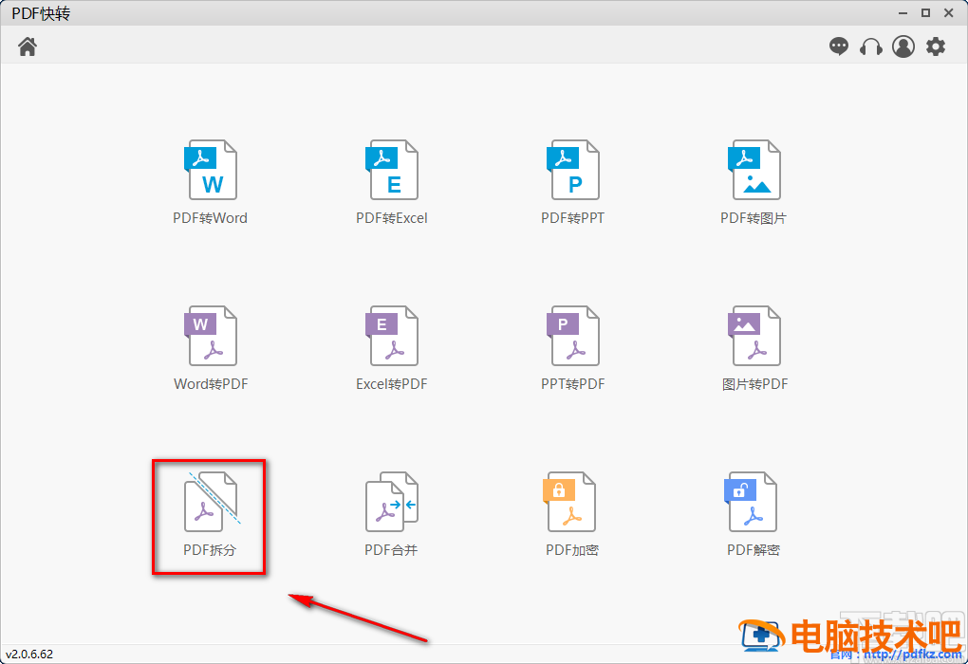Open the user account profile icon
The image size is (968, 664).
pyautogui.click(x=903, y=46)
